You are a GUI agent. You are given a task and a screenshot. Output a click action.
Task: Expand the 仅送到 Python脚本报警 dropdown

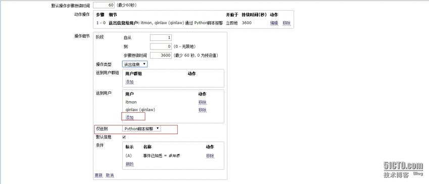pos(141,128)
